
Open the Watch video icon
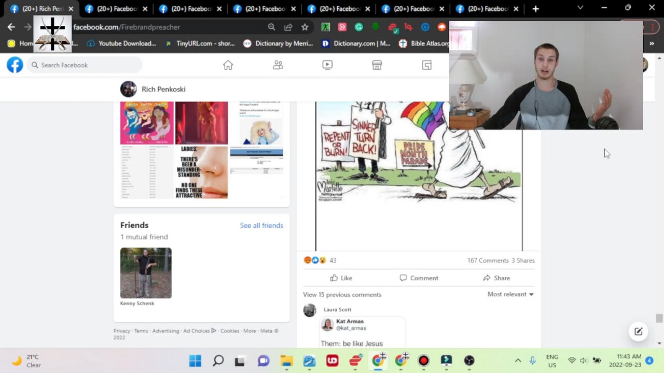click(327, 65)
